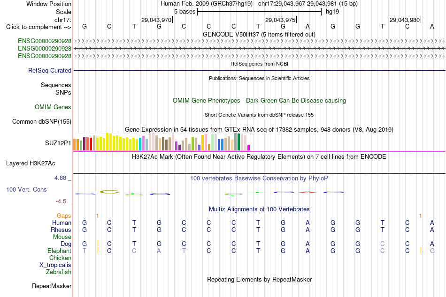This screenshot has height=297, width=446.
Task: Click the 'chr17:' ruler label
Action: [x=63, y=20]
